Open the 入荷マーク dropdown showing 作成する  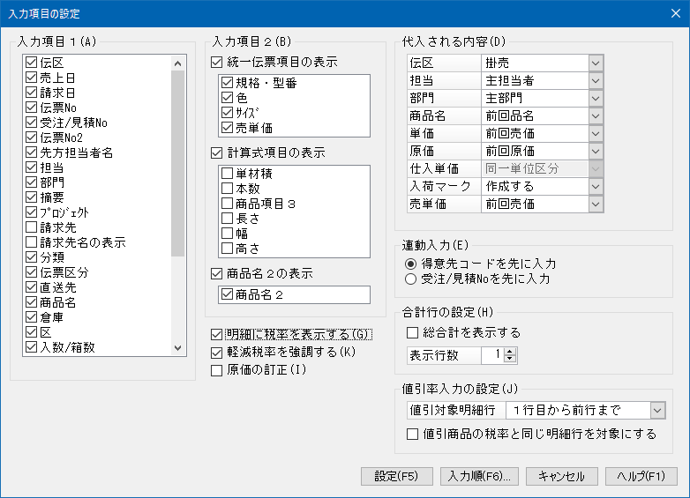596,186
